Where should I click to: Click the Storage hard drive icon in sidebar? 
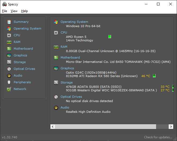[9, 62]
